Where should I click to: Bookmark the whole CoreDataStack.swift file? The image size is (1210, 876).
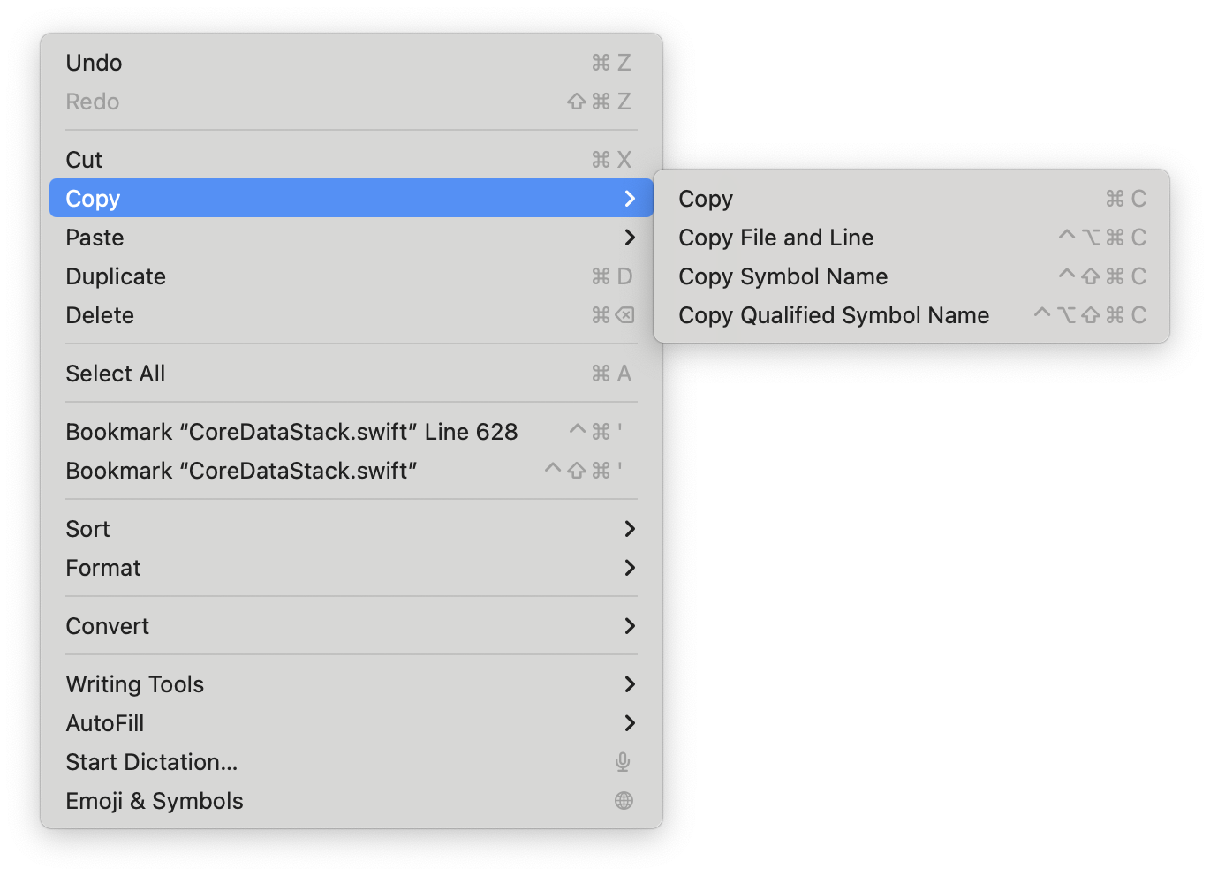tap(241, 471)
